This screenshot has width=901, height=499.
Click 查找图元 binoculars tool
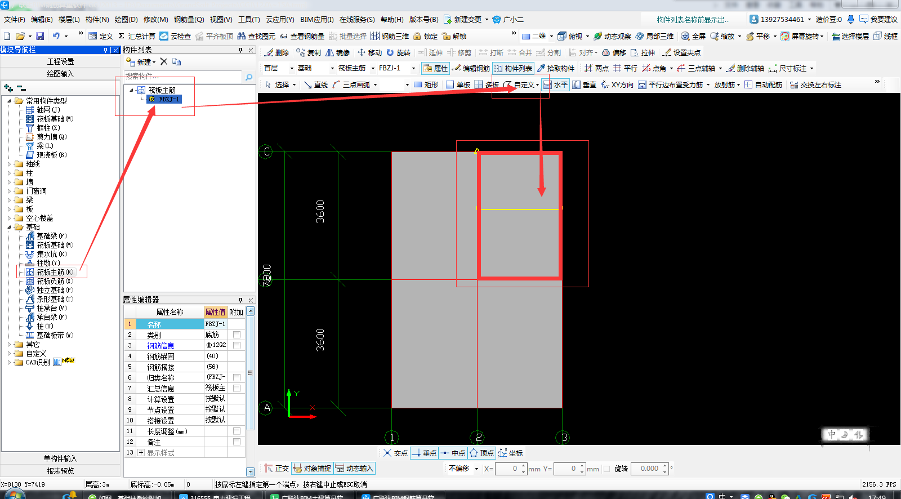pyautogui.click(x=256, y=36)
